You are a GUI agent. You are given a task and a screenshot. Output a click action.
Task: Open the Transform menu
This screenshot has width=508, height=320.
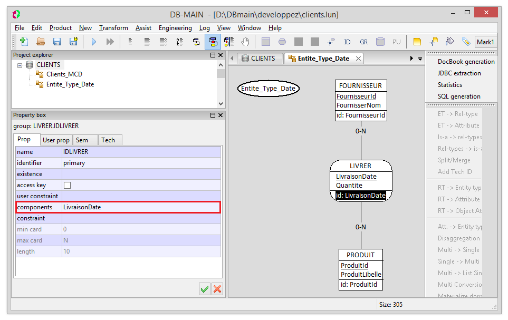click(x=113, y=28)
